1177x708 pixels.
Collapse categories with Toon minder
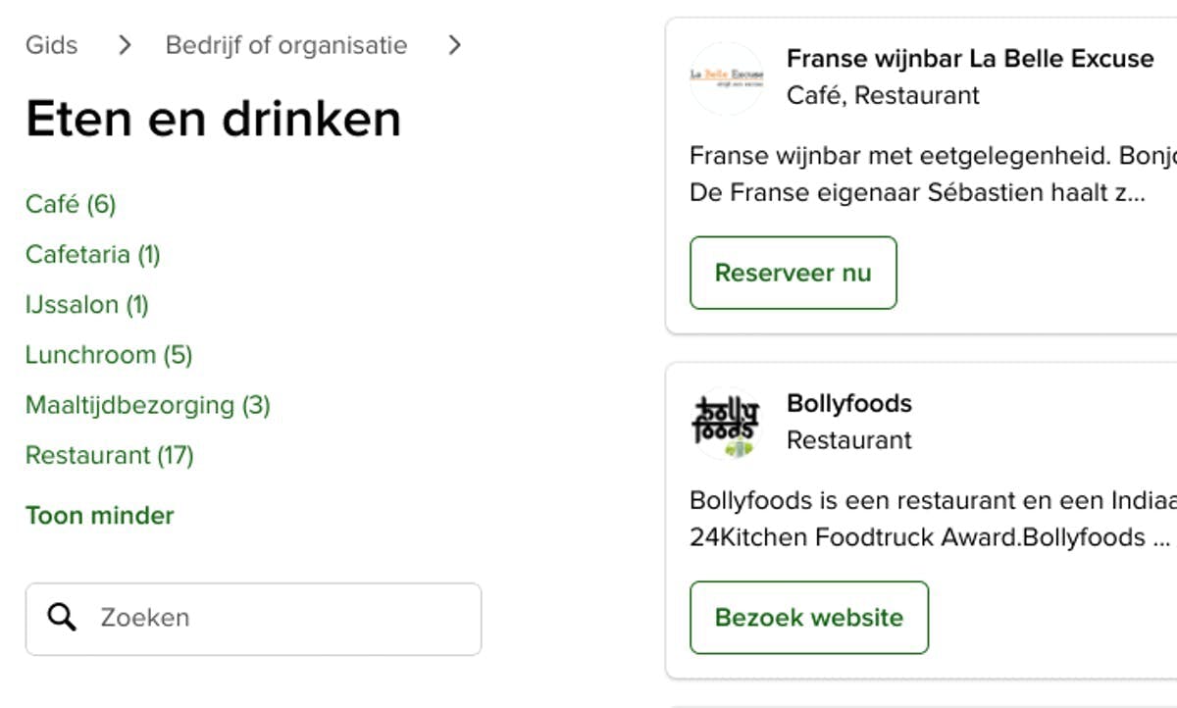click(99, 516)
